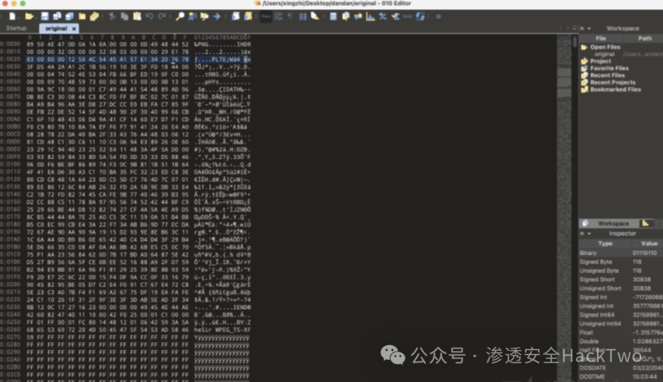This screenshot has height=382, width=663.
Task: Click the Goto blue arrow icon
Action: point(217,17)
